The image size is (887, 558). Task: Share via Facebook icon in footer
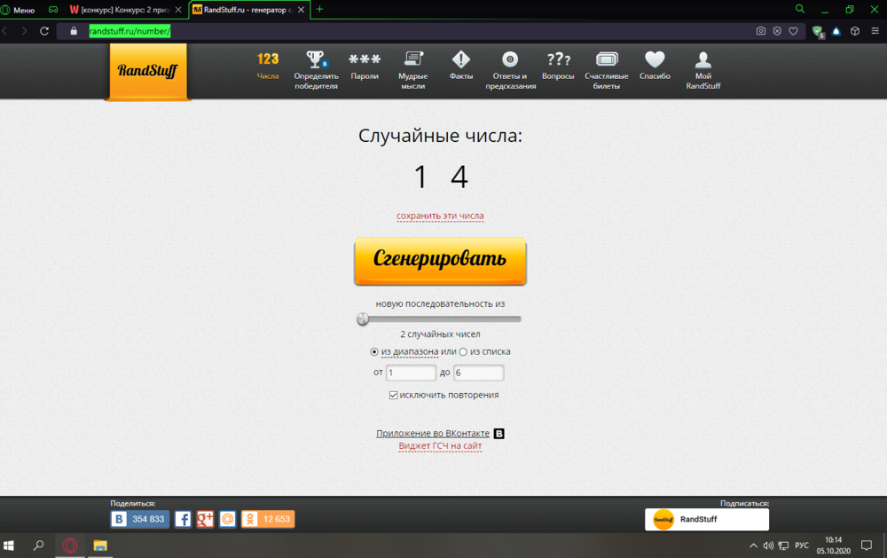[x=183, y=519]
